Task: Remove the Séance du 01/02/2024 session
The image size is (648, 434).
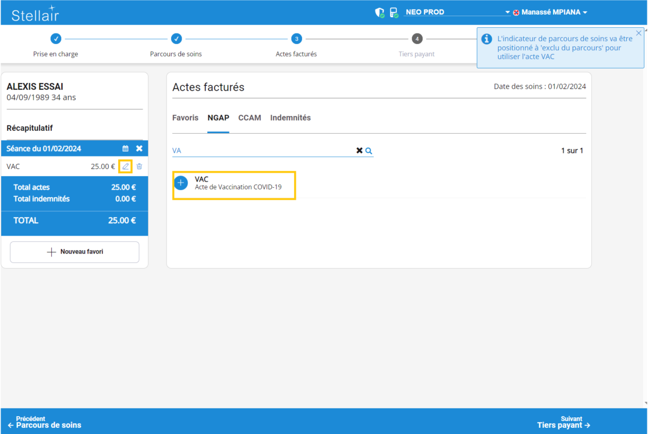Action: tap(139, 148)
